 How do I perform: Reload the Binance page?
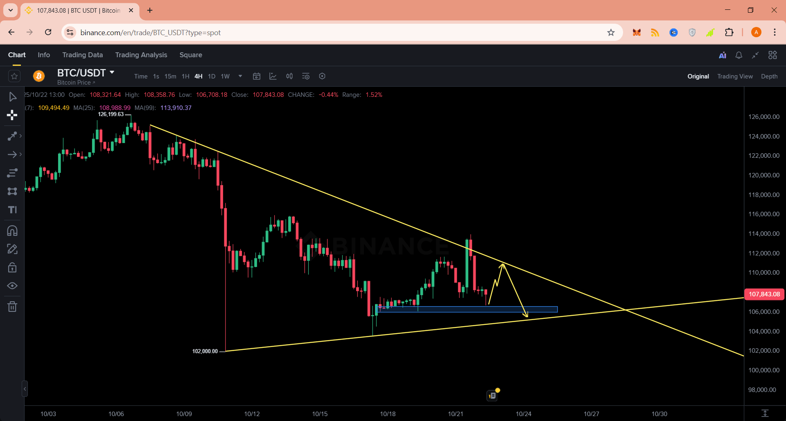(x=48, y=32)
